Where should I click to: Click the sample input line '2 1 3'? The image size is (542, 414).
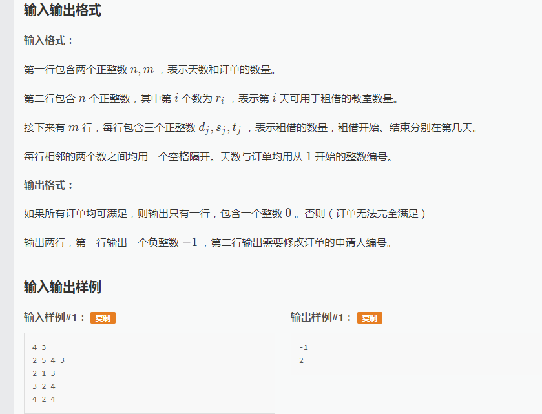(x=44, y=373)
